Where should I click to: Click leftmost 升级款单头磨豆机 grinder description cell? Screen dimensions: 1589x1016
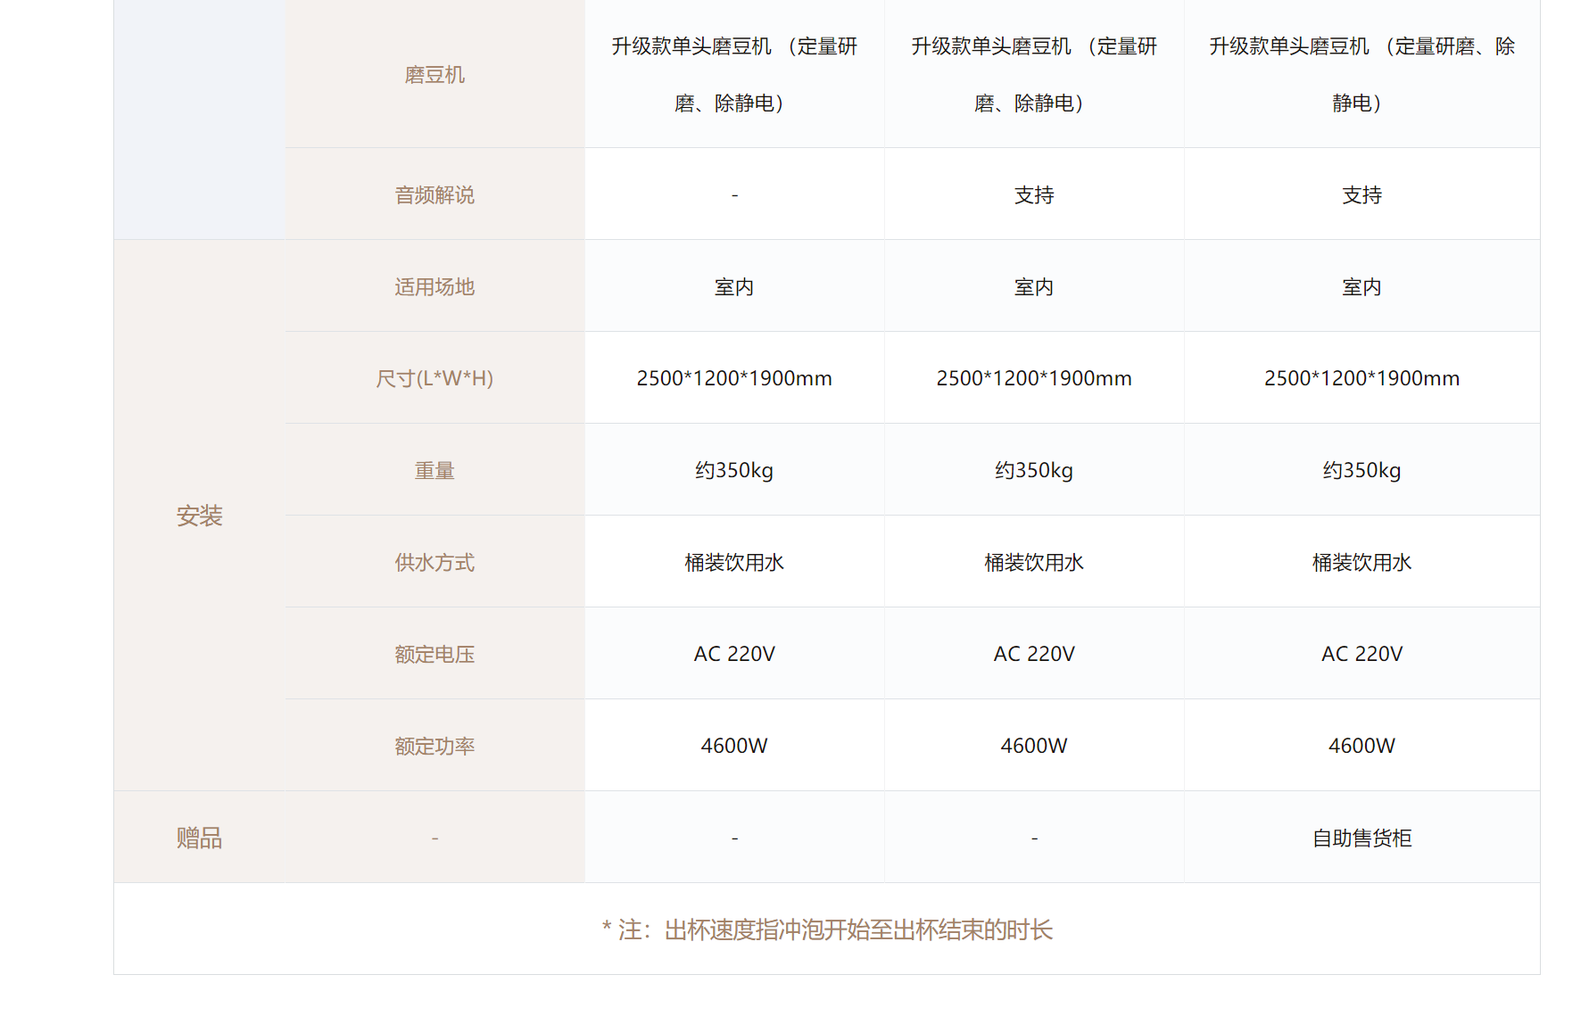tap(734, 75)
